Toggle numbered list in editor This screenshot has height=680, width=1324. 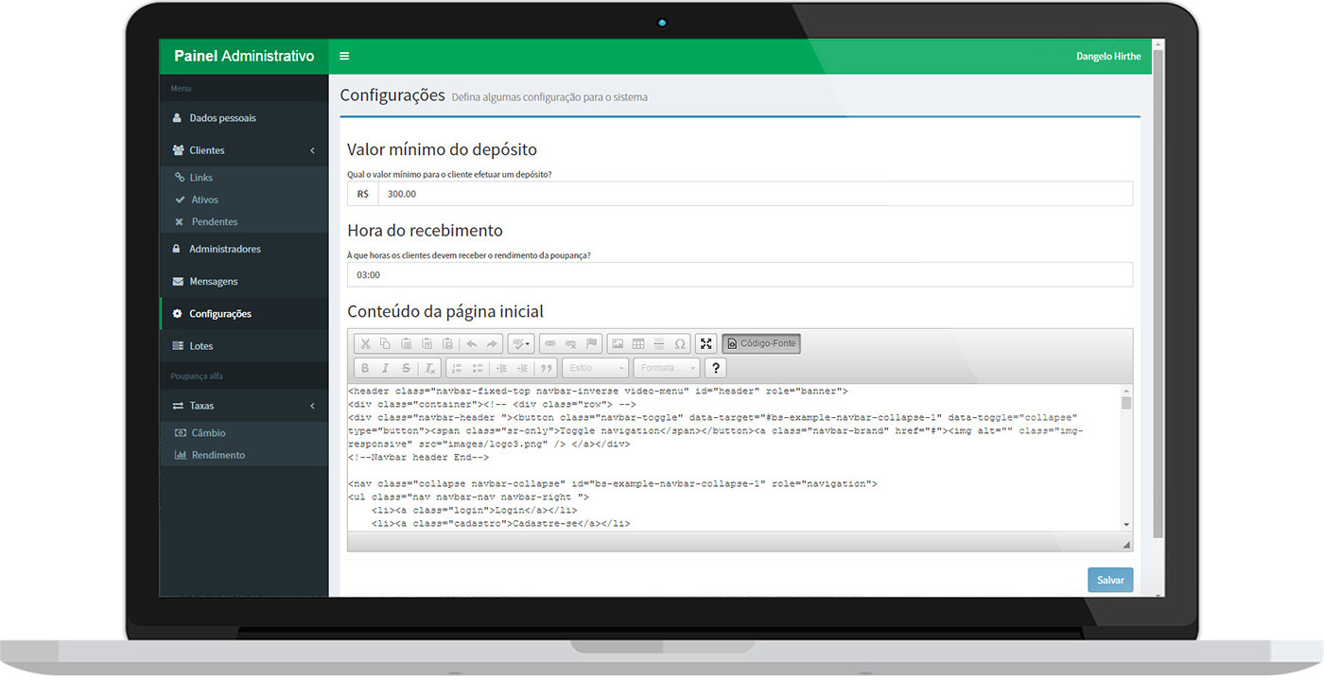[457, 368]
